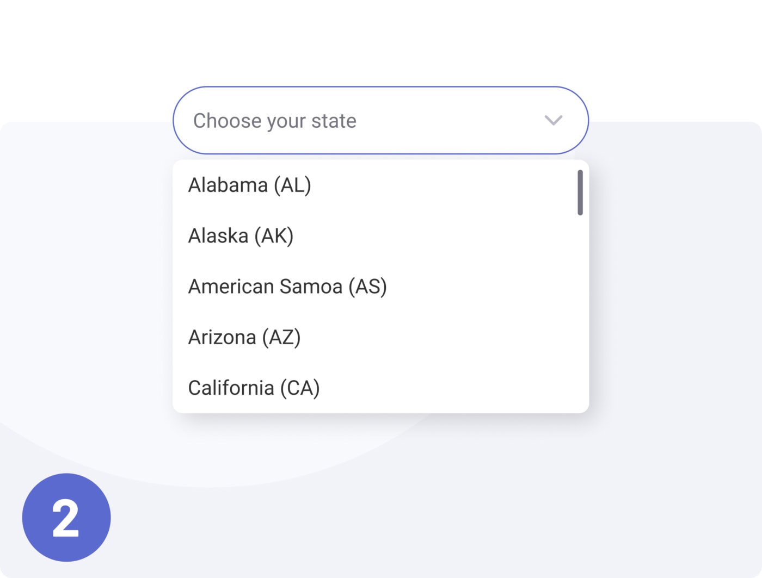The height and width of the screenshot is (578, 762).
Task: Select California (CA) from the list
Action: 254,388
